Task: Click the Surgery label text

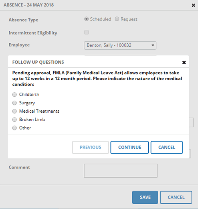Action: pyautogui.click(x=27, y=103)
